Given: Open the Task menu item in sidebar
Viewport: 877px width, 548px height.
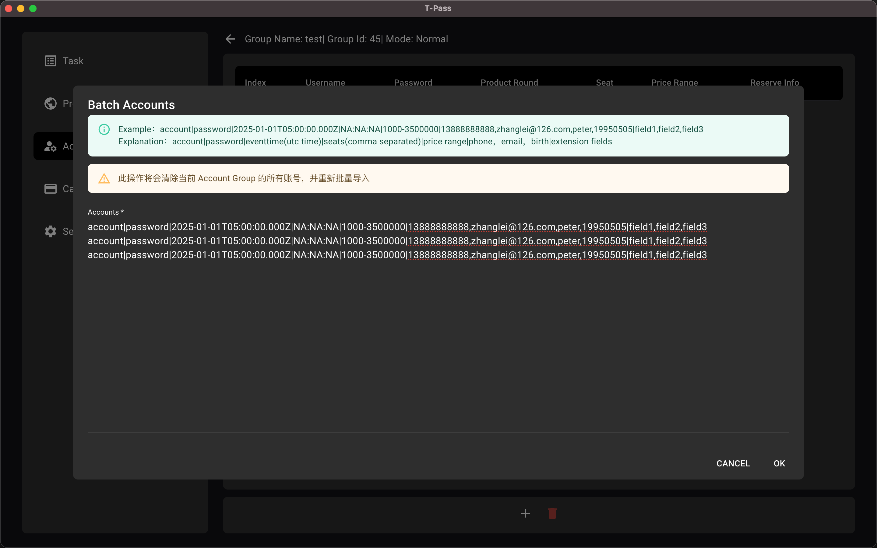Looking at the screenshot, I should tap(73, 61).
